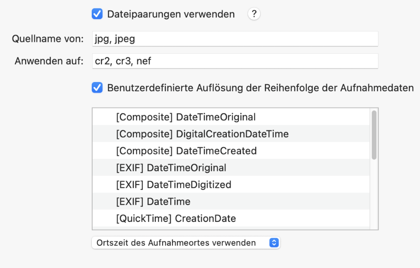Click the Anwenden auf label
Screen dimensions: 420x268
[49, 61]
